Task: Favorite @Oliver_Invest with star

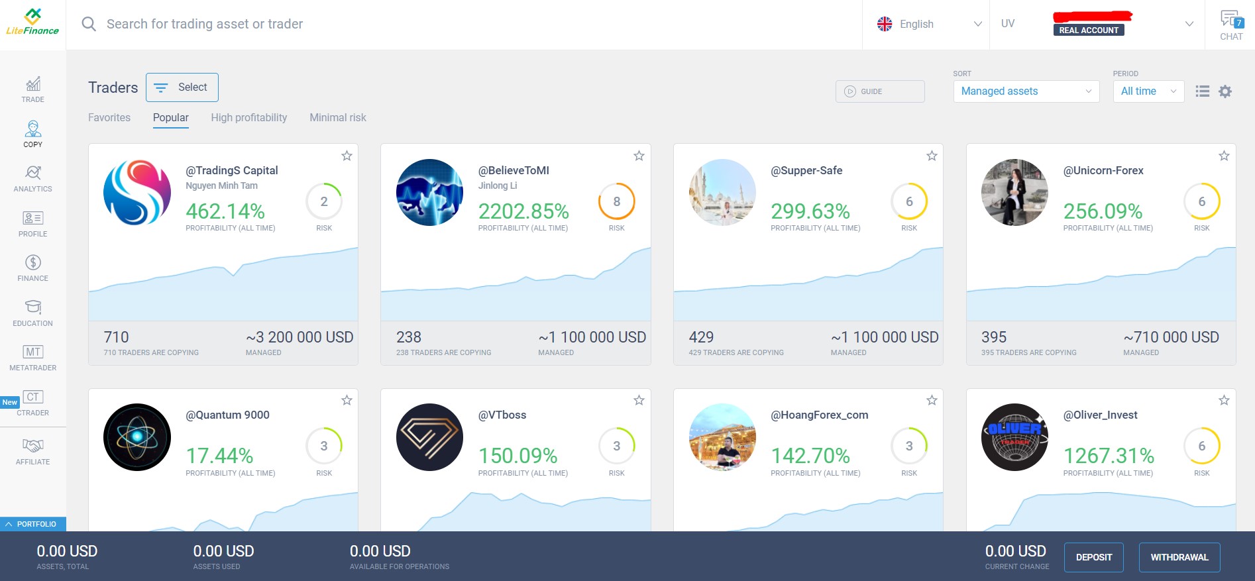Action: click(x=1224, y=400)
